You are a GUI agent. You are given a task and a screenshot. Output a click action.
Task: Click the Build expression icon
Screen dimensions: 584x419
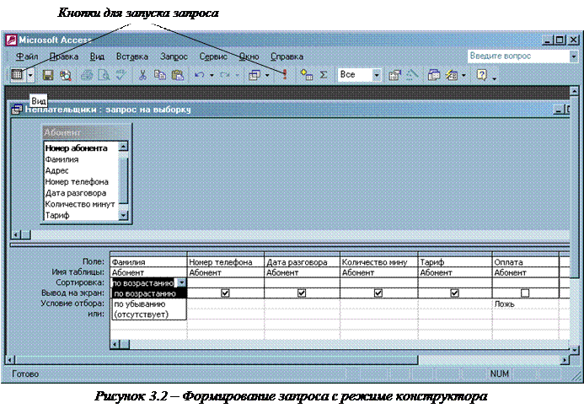(x=412, y=75)
